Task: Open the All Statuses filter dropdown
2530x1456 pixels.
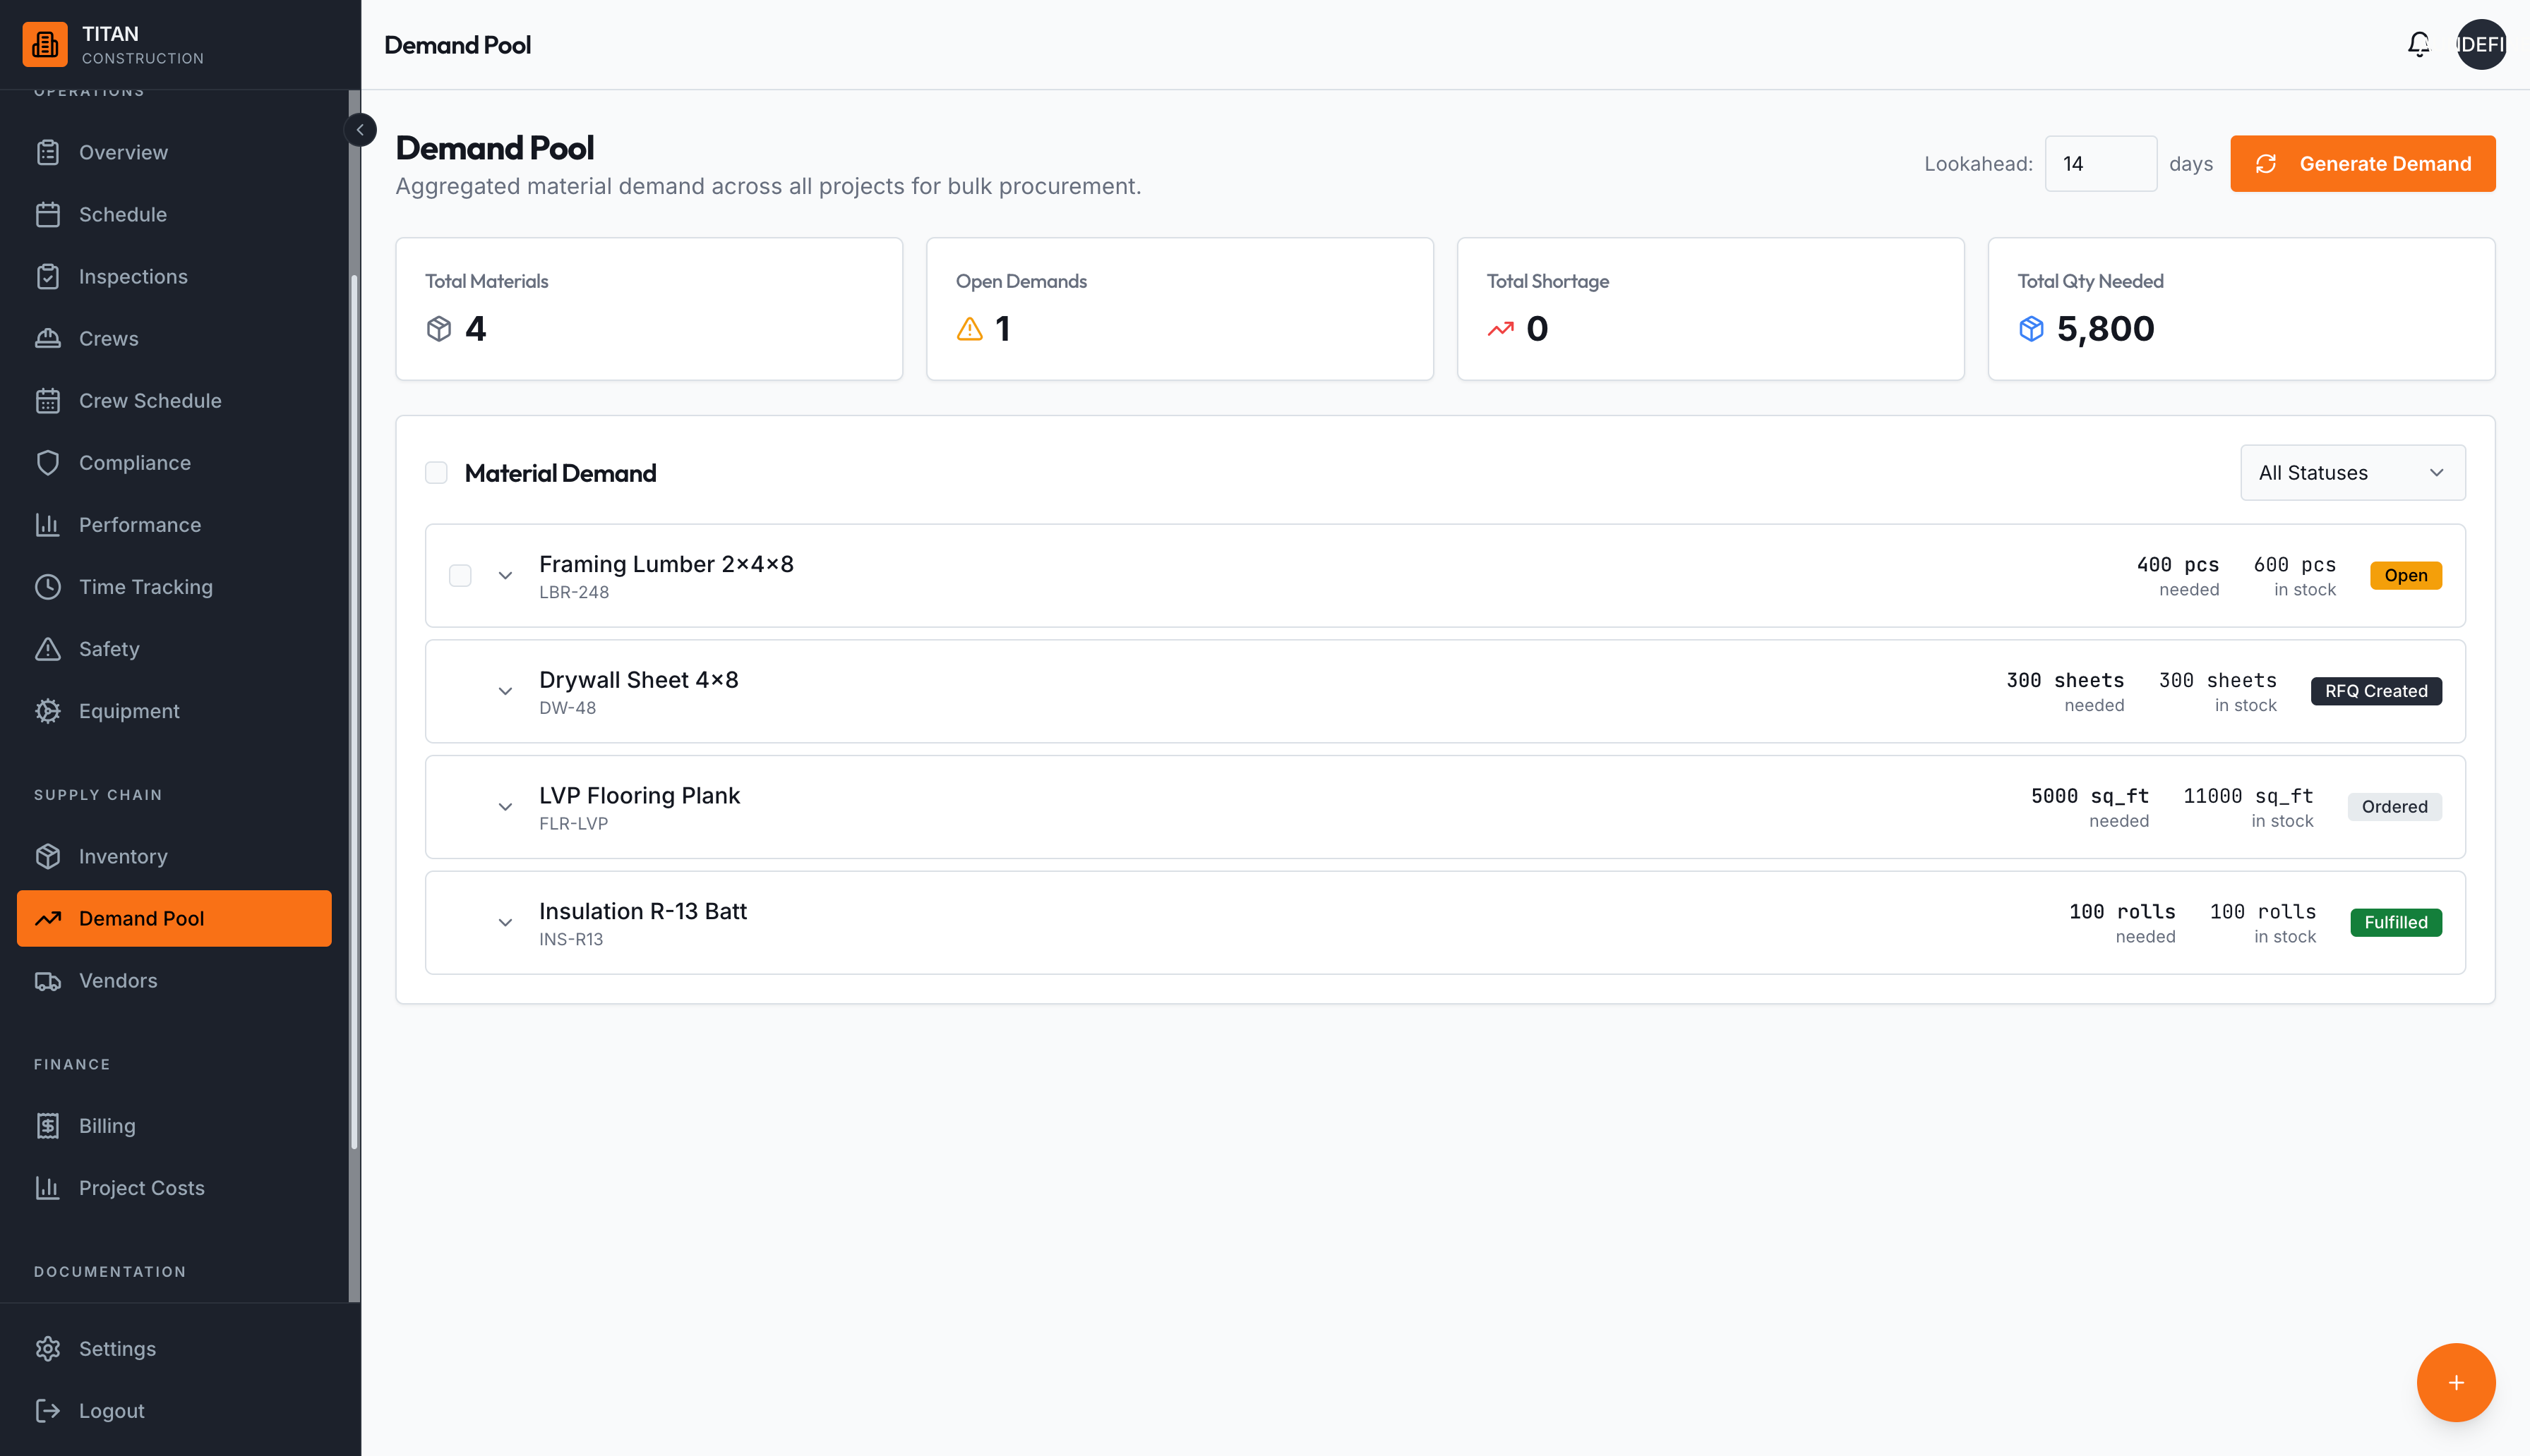Action: pyautogui.click(x=2352, y=473)
